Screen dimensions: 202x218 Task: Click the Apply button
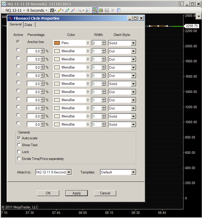(77, 193)
